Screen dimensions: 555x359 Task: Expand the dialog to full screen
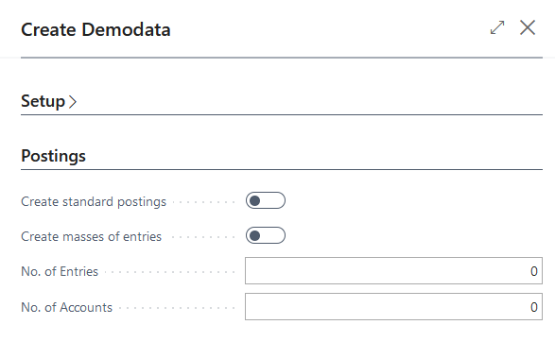pos(497,27)
